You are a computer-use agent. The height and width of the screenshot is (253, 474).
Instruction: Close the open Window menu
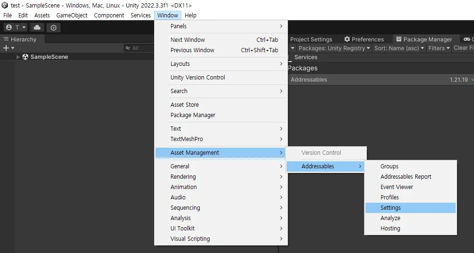tap(167, 15)
